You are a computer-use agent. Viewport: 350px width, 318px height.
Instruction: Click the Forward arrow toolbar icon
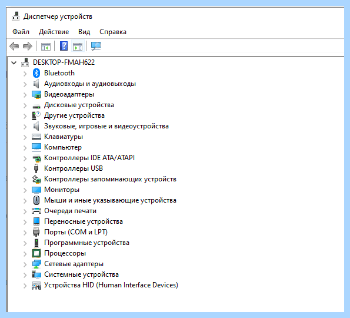(x=28, y=47)
